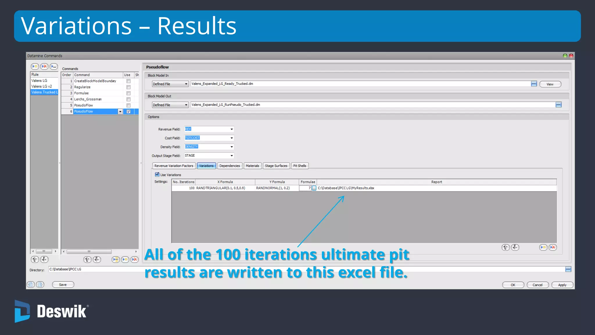Open Stage Surfaces tab

pyautogui.click(x=276, y=166)
